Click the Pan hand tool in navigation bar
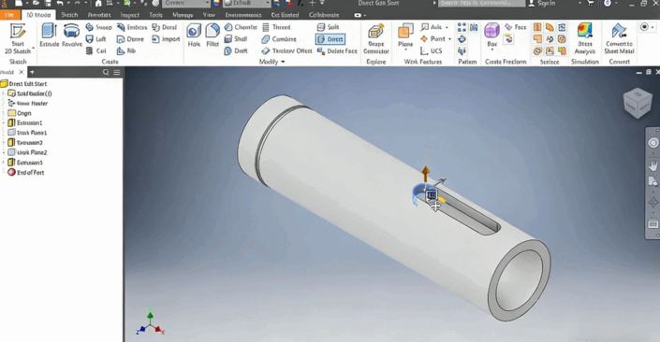 point(653,165)
